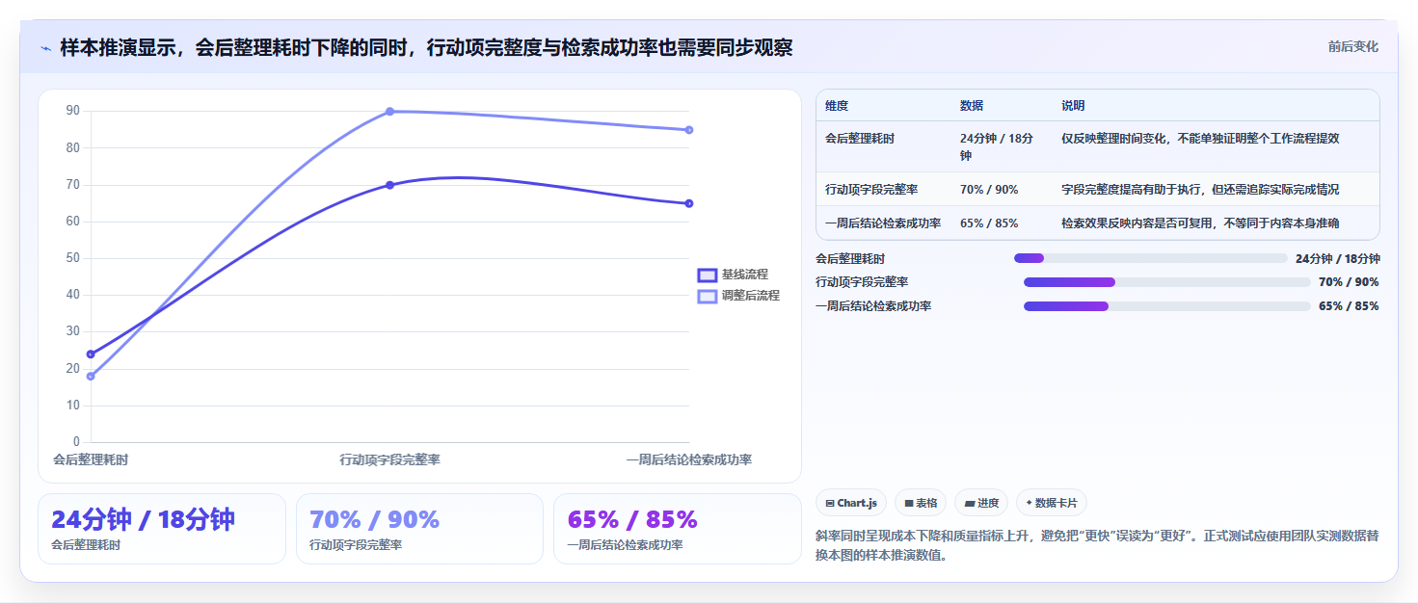Click the note starting 字段完整度提高有助于执行

click(1200, 190)
